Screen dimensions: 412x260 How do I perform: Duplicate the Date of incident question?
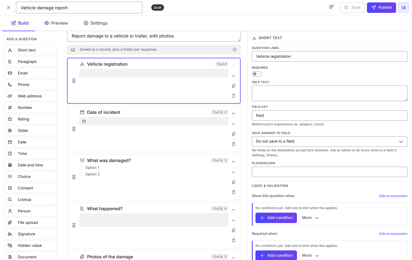tap(234, 134)
